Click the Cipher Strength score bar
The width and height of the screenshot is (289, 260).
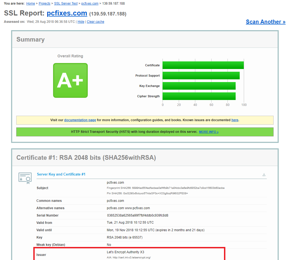click(x=199, y=96)
